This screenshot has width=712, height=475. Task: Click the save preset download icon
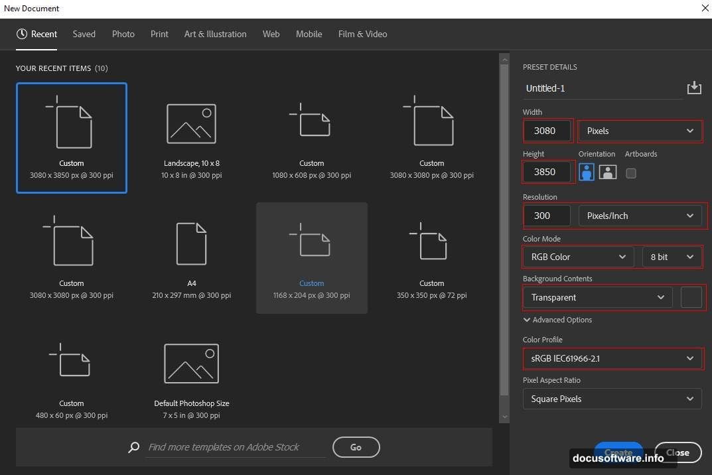click(x=694, y=87)
